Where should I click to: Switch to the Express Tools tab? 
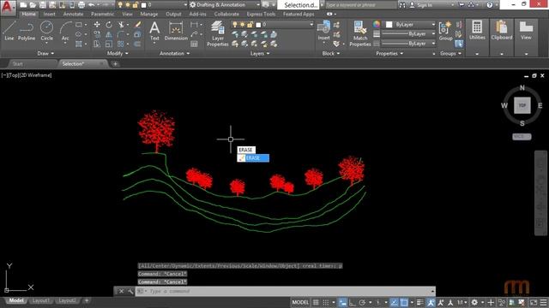click(x=261, y=14)
